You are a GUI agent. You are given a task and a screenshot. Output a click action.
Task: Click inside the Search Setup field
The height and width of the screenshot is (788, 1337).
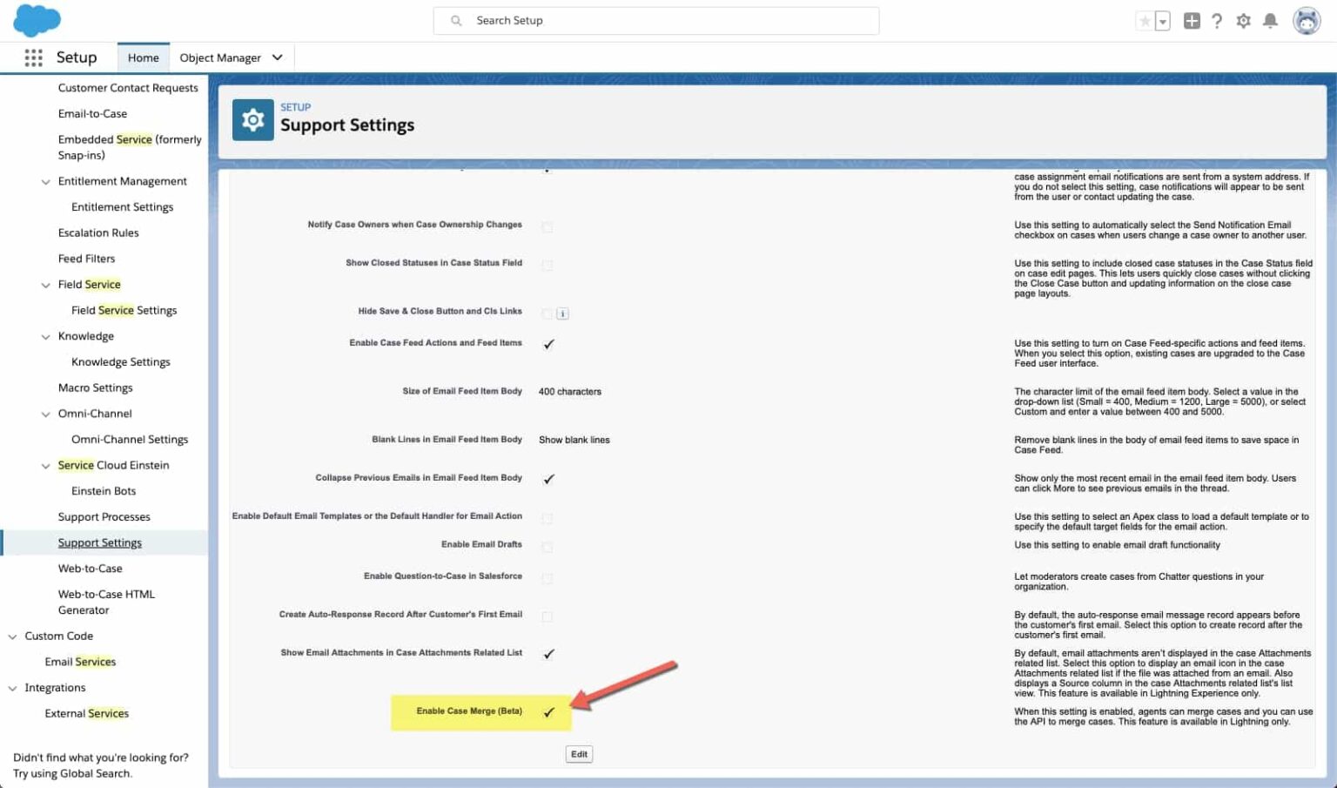click(x=656, y=20)
